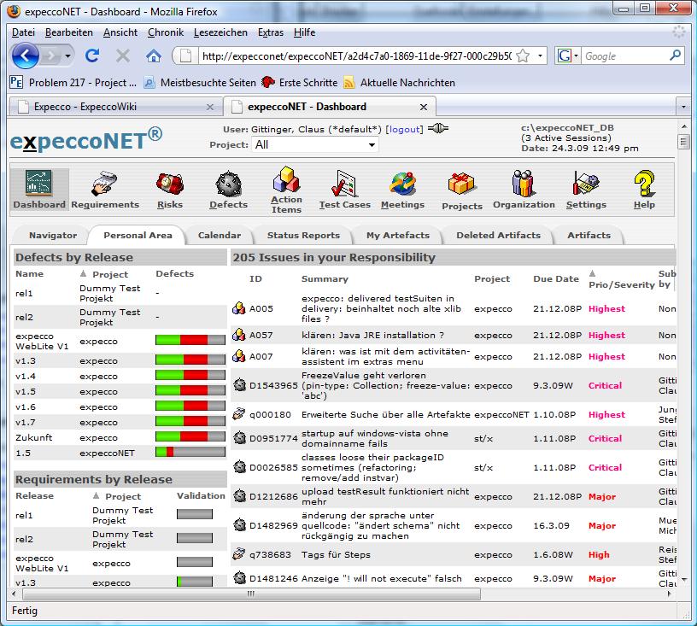Viewport: 697px width, 626px height.
Task: Open the Lesezeichen menu
Action: 220,32
